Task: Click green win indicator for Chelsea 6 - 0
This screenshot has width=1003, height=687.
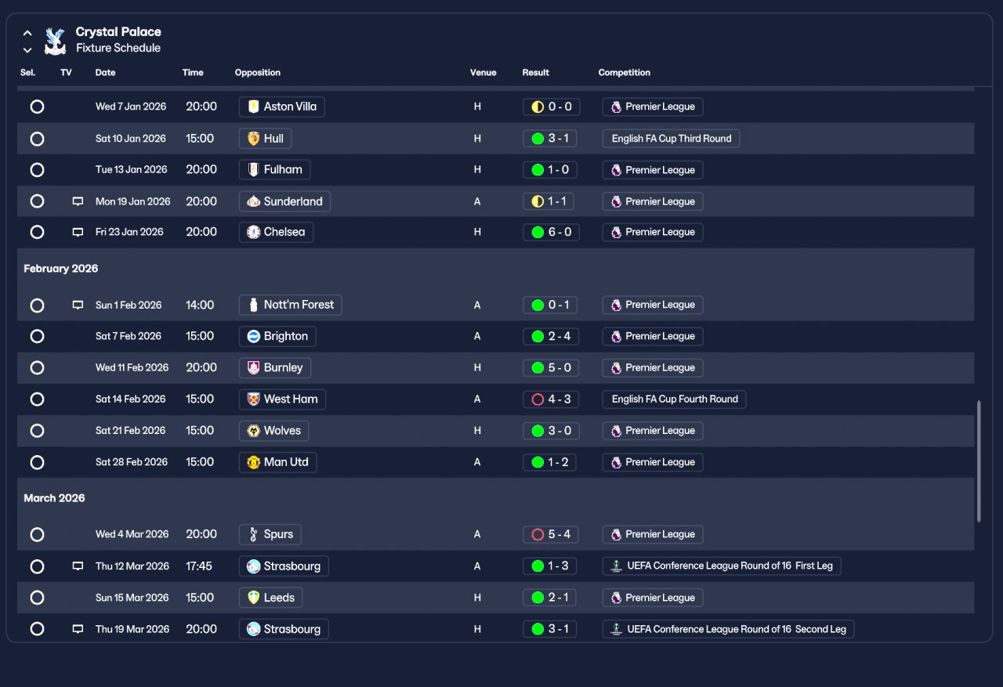Action: pos(538,232)
